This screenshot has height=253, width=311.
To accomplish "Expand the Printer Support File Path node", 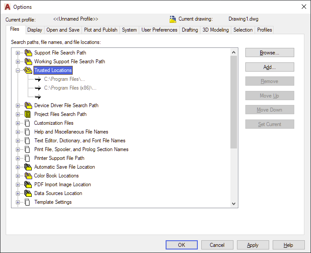I will click(x=18, y=158).
